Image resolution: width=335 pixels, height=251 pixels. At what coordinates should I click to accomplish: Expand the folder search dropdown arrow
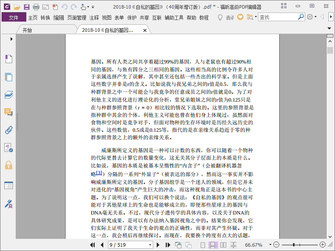pyautogui.click(x=256, y=16)
